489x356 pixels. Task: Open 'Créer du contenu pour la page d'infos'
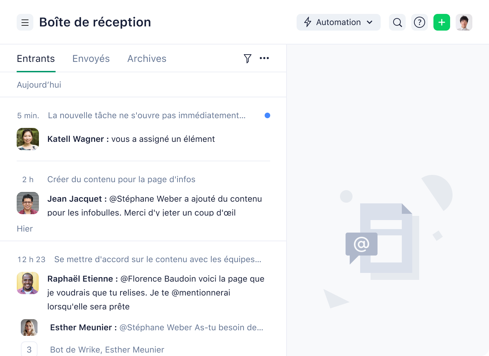[121, 179]
